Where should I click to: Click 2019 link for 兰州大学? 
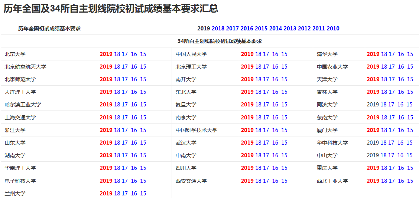click(106, 194)
